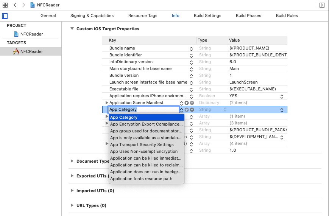329x216 pixels.
Task: Remove the Application Scene Manifest row
Action: click(192, 103)
